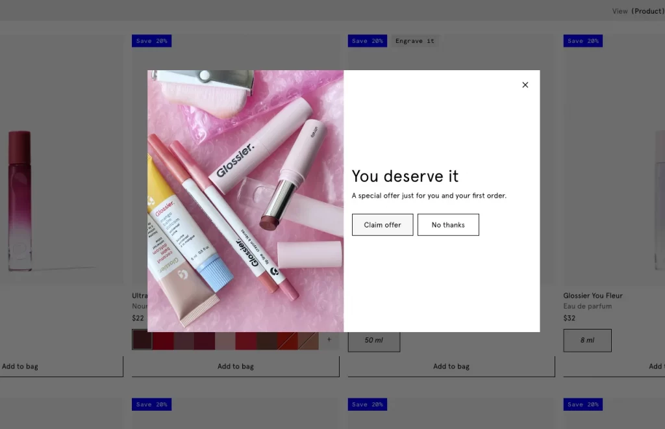The image size is (665, 429).
Task: Add the lip product to bag
Action: 235,367
